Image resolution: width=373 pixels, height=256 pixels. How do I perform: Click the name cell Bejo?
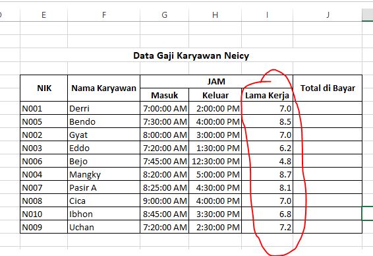104,161
